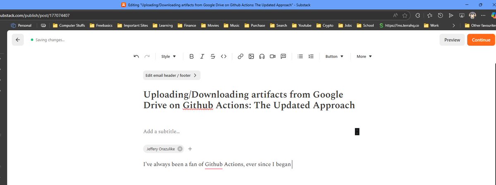496x185 pixels.
Task: Redo the last undone edit
Action: (x=147, y=57)
